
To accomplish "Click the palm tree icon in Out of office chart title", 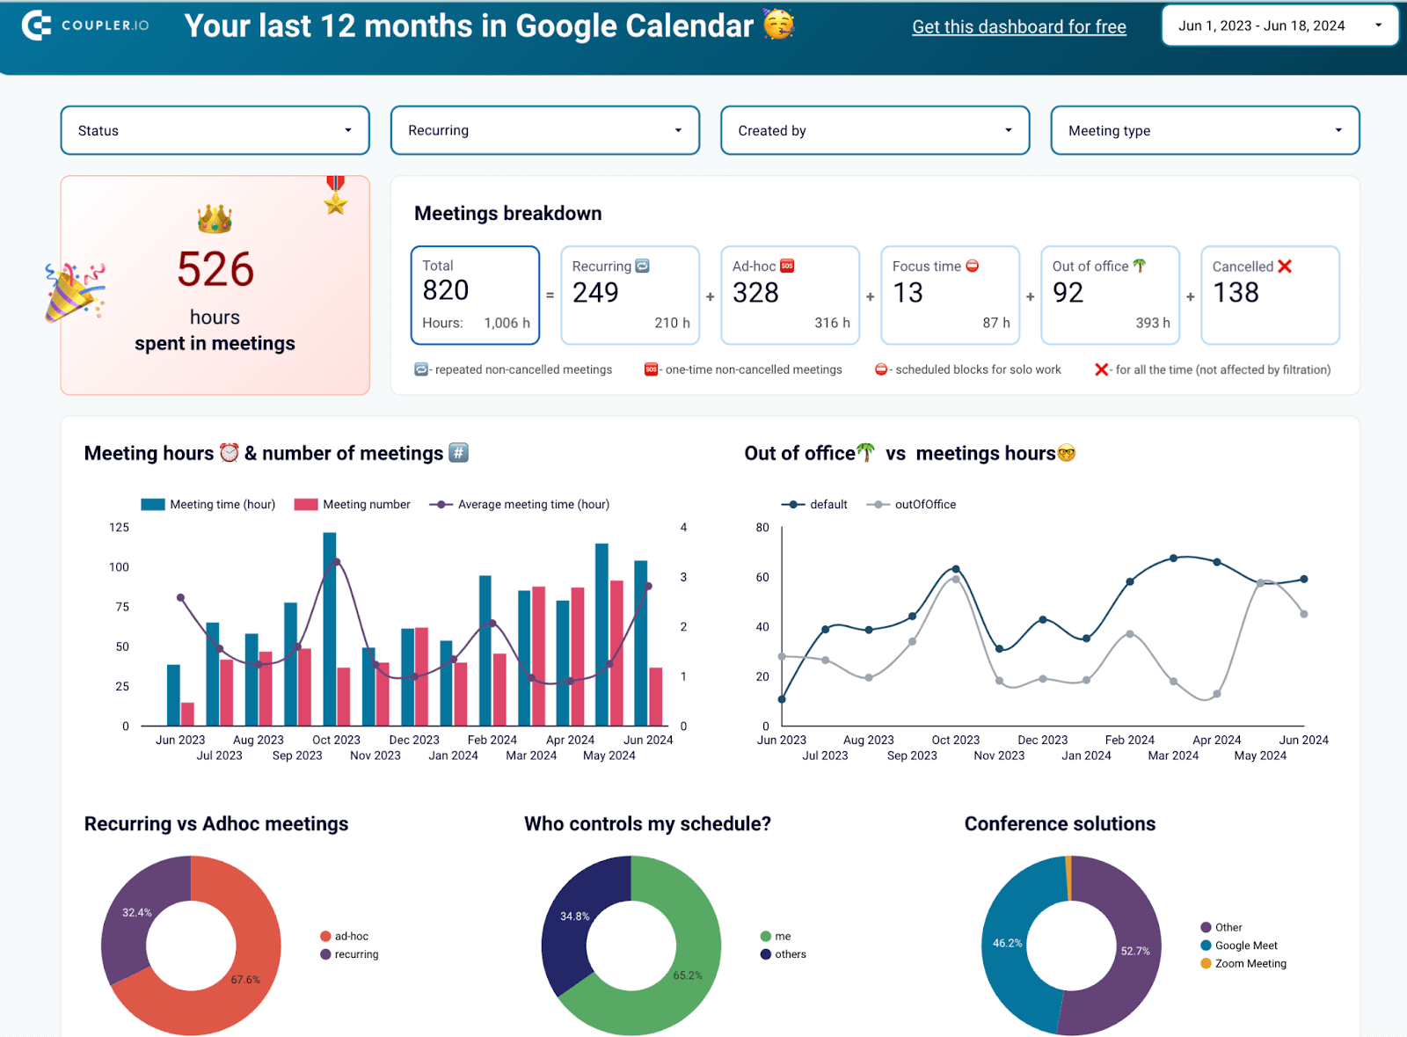I will (866, 452).
